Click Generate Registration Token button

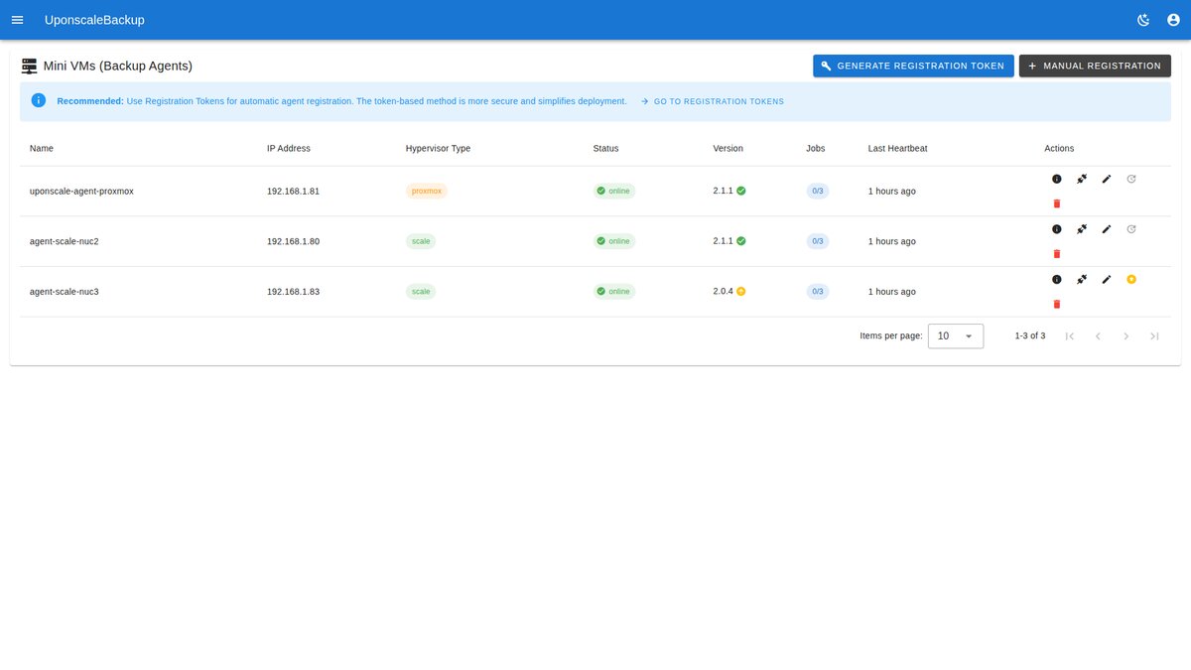(x=913, y=66)
